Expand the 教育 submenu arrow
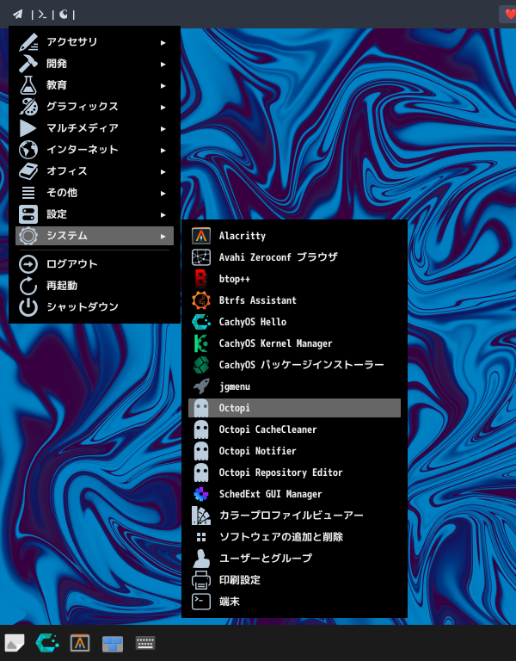The width and height of the screenshot is (516, 661). click(163, 85)
